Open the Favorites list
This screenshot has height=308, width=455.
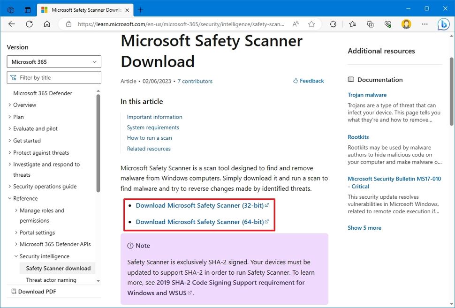point(352,24)
